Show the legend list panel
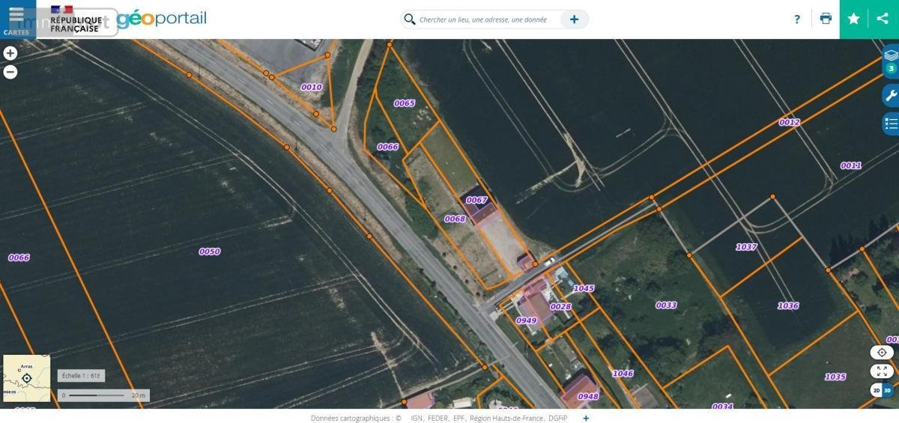The width and height of the screenshot is (899, 423). point(890,124)
